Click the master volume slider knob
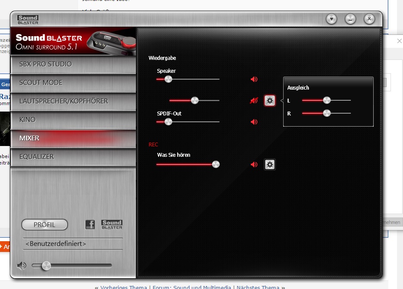 pos(46,266)
